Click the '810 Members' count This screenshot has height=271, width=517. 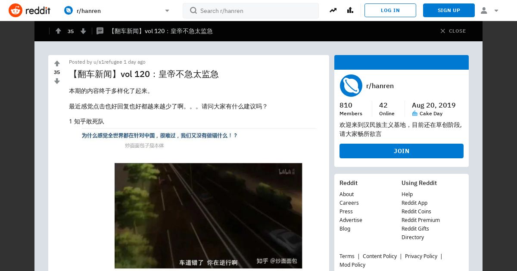pos(351,109)
